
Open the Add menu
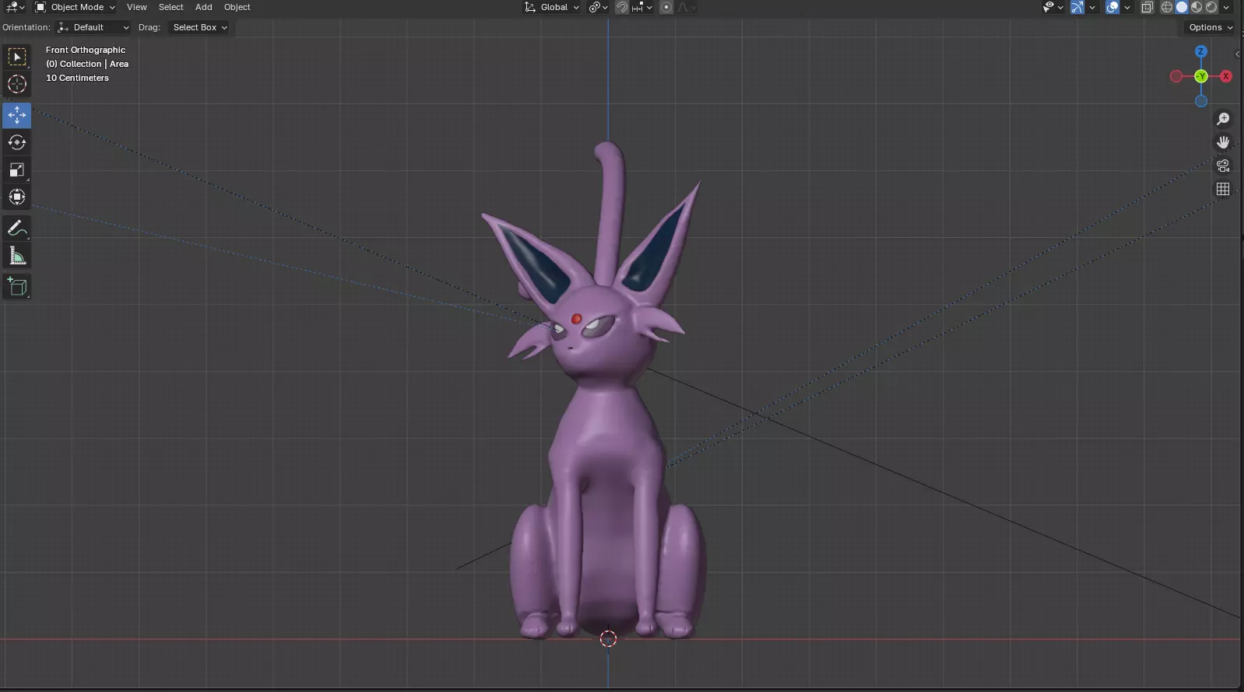click(x=204, y=7)
